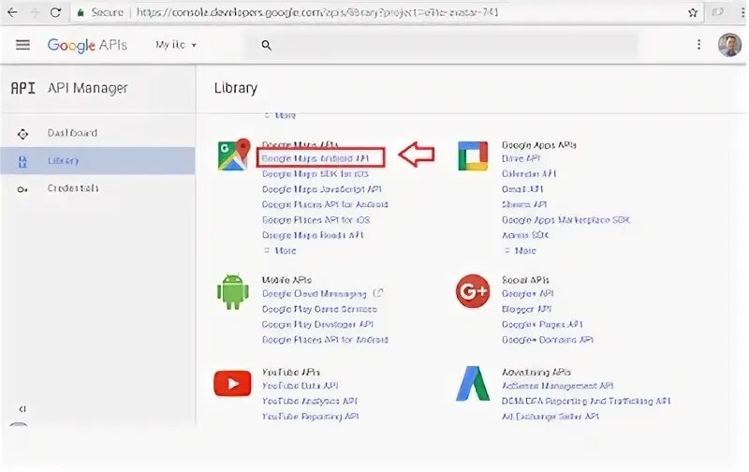Open Google Cloud Messaging link

[x=315, y=294]
